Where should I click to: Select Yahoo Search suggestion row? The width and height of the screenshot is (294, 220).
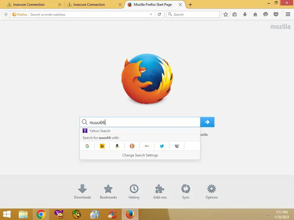click(x=140, y=131)
